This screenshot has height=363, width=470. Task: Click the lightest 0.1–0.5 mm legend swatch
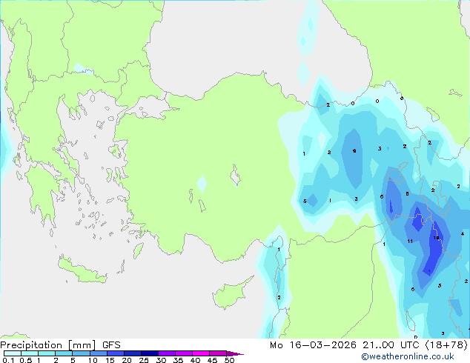point(13,353)
